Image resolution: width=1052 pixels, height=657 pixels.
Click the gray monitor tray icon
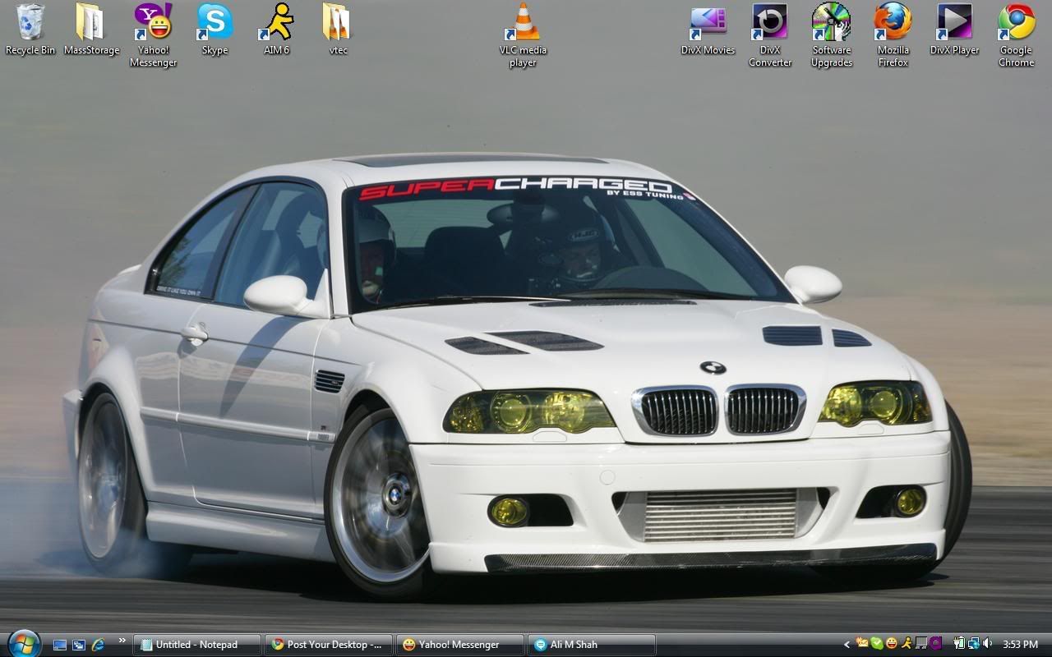pos(921,644)
